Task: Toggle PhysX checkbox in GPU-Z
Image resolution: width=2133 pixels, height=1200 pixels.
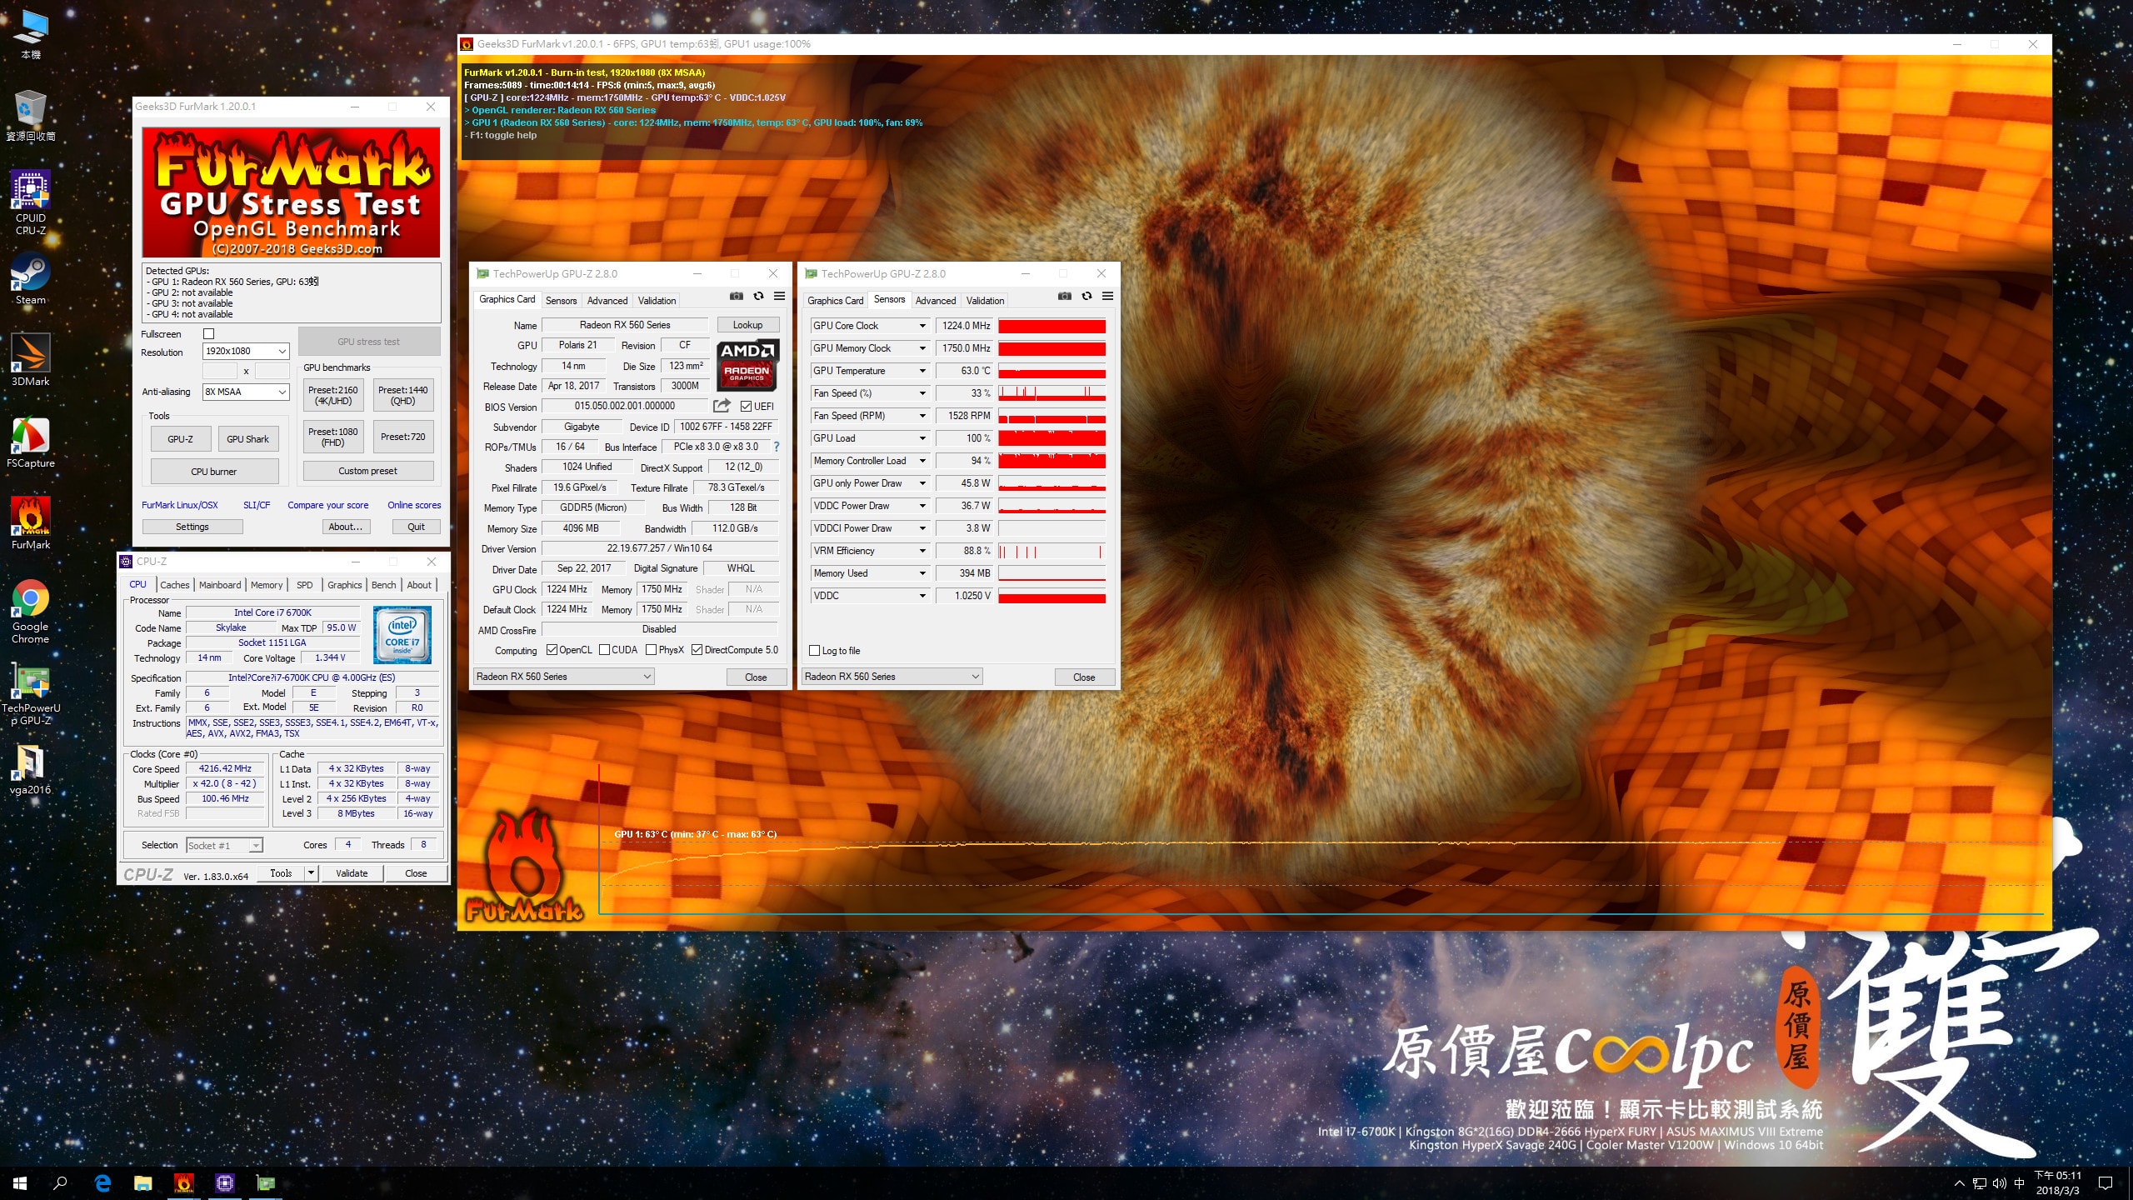Action: 651,650
